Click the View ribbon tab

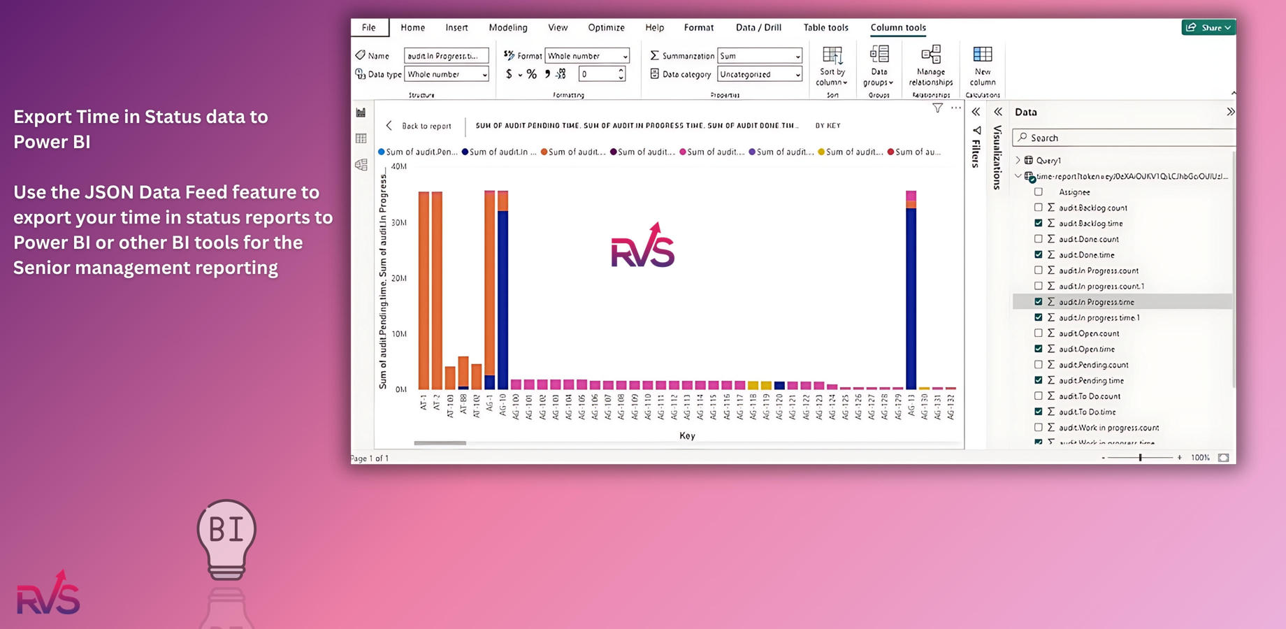558,27
